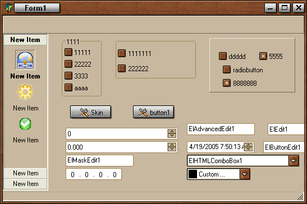Click the ElHTMLComboBox1 text field
This screenshot has height=204, width=307.
pyautogui.click(x=238, y=161)
